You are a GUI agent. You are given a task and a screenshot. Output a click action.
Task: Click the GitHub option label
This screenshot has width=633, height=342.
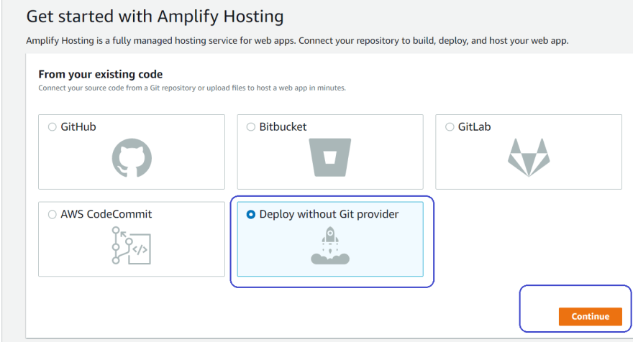click(78, 127)
